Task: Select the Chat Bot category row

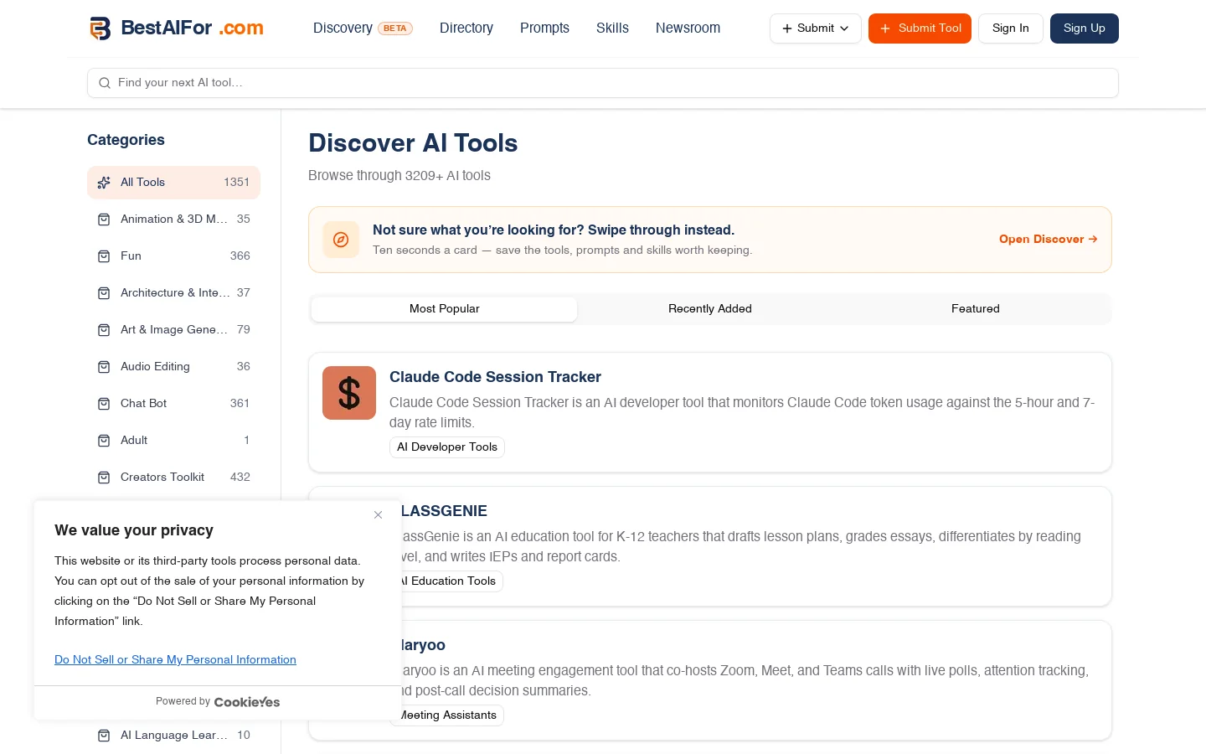Action: [x=173, y=404]
